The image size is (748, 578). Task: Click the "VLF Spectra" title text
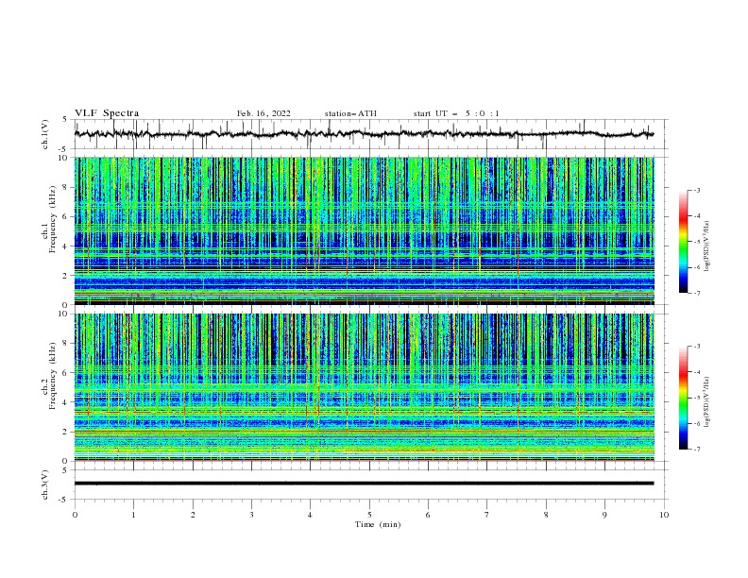tap(107, 113)
